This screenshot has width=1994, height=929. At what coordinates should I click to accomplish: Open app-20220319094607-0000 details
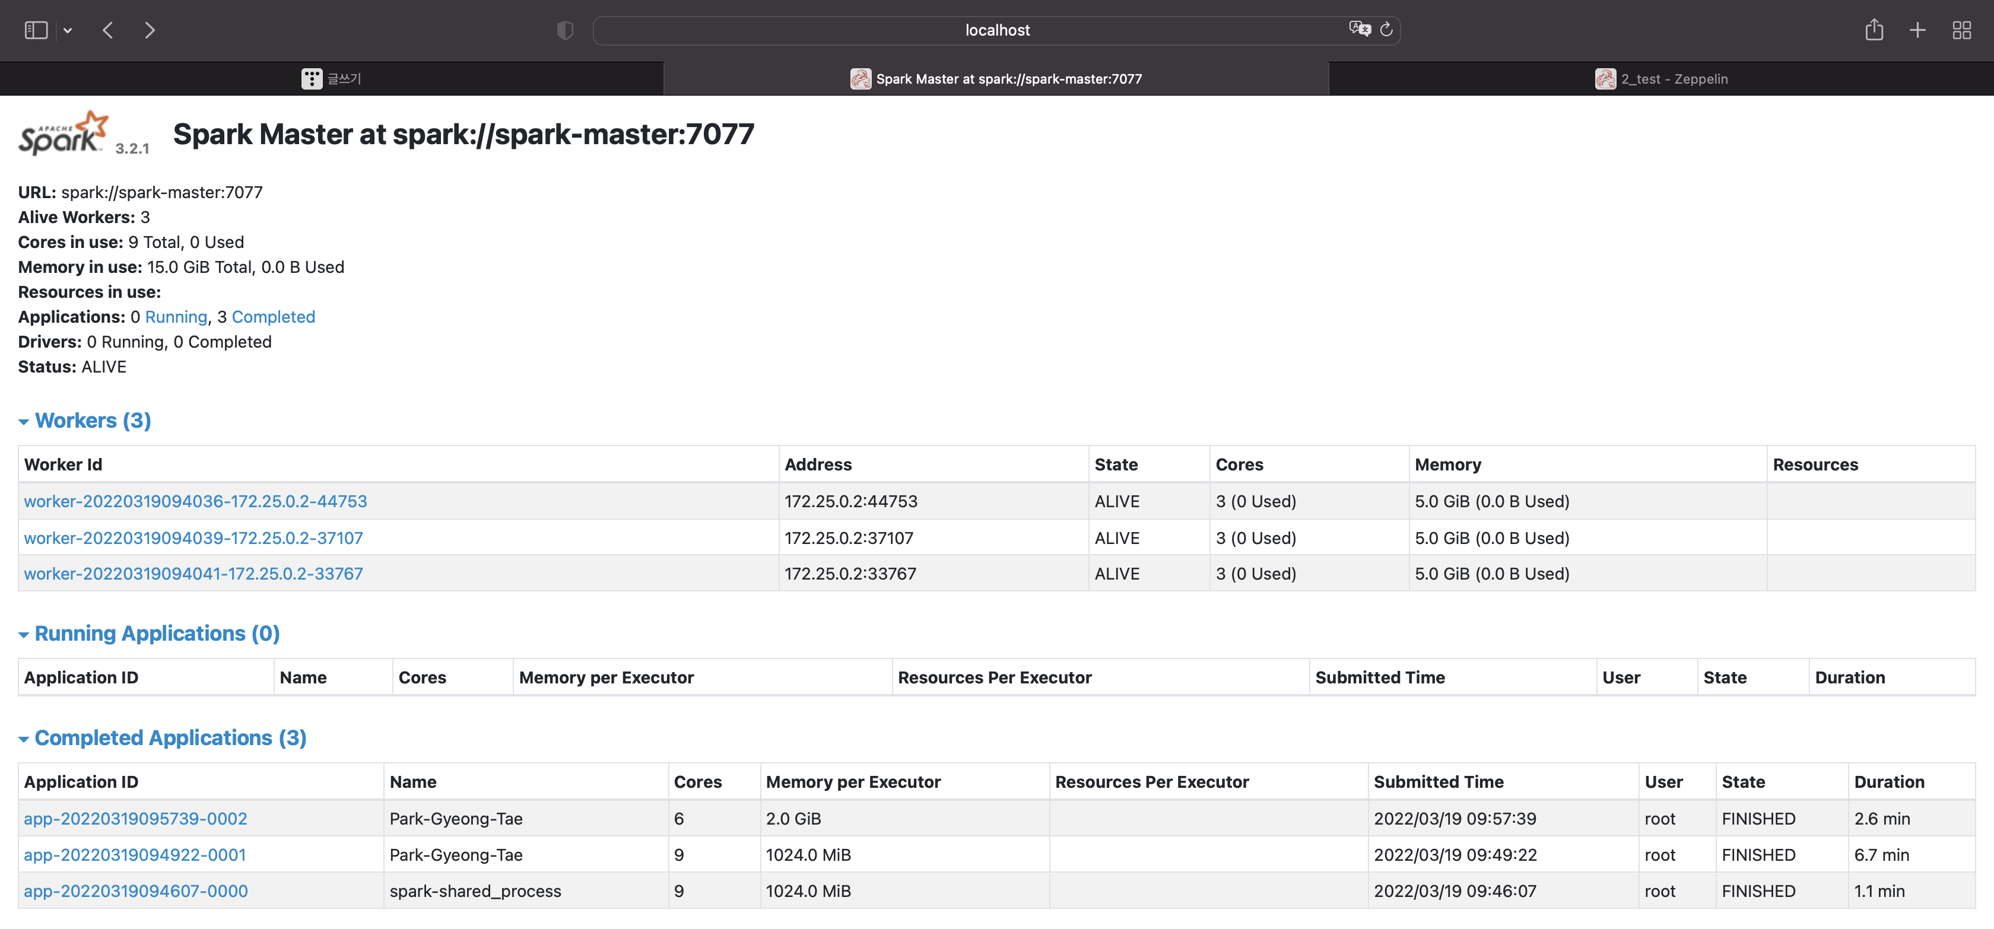pyautogui.click(x=135, y=890)
